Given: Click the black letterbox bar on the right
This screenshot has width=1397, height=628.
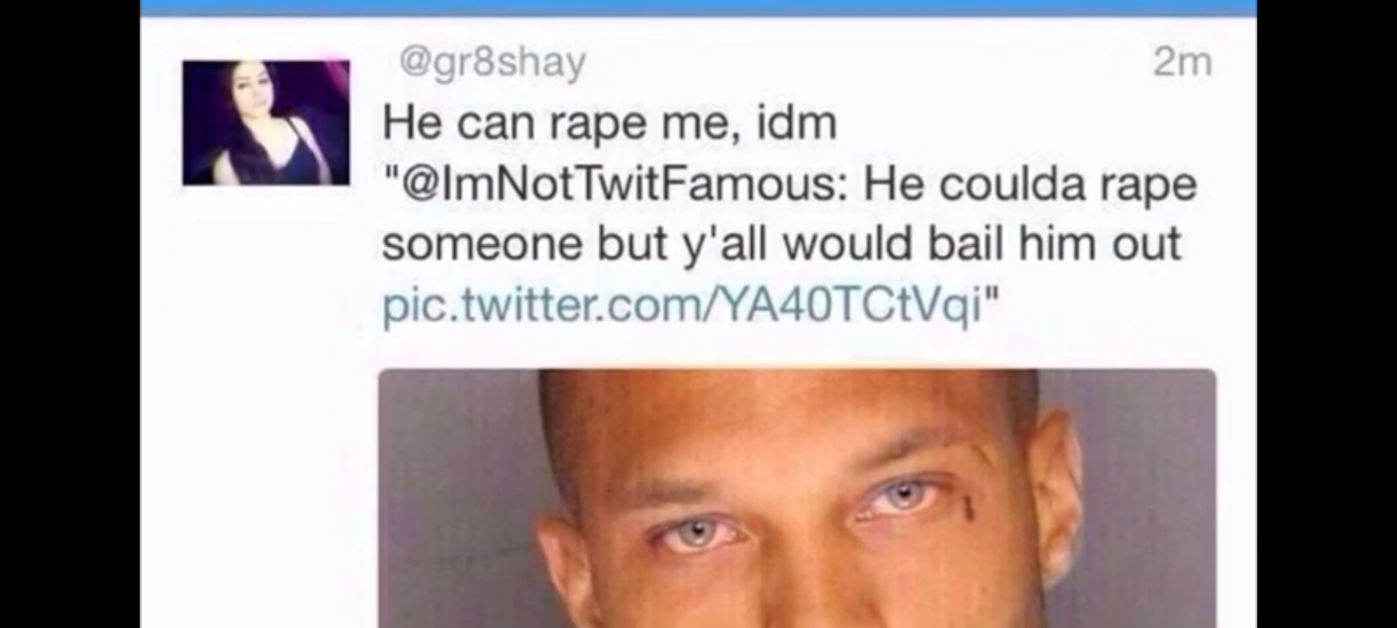Looking at the screenshot, I should [x=1327, y=314].
